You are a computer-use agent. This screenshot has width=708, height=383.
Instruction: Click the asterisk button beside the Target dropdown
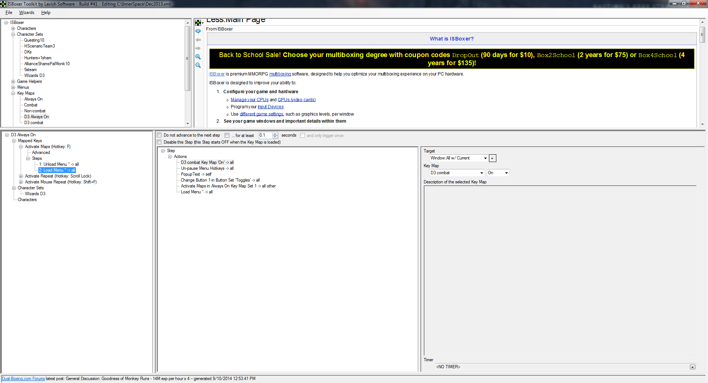pyautogui.click(x=493, y=158)
